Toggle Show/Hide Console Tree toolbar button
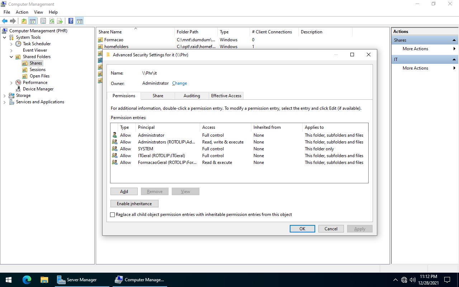The width and height of the screenshot is (459, 287). click(33, 21)
